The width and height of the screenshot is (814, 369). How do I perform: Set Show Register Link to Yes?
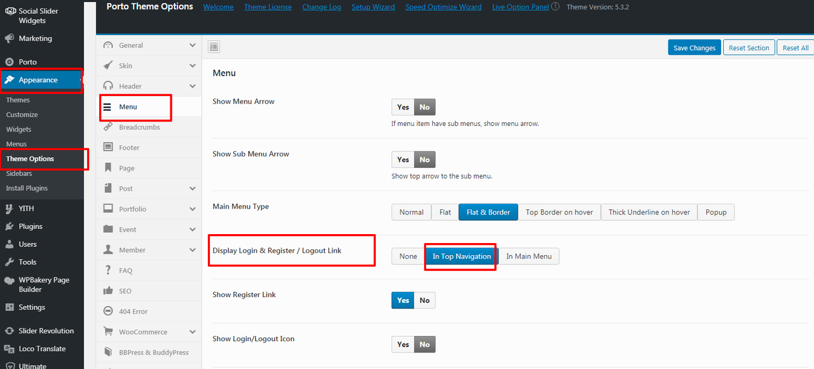coord(403,300)
